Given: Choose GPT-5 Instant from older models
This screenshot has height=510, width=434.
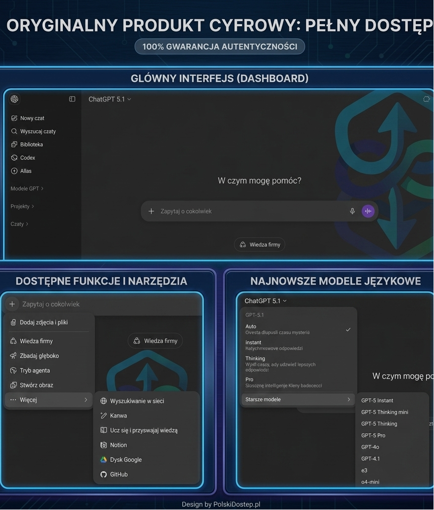Looking at the screenshot, I should (377, 400).
